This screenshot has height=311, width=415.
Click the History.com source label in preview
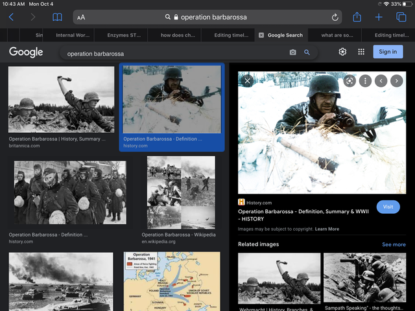pos(259,203)
